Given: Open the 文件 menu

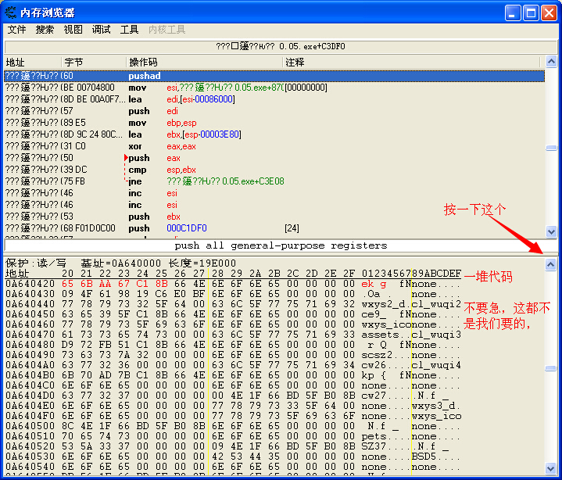Looking at the screenshot, I should pos(16,30).
